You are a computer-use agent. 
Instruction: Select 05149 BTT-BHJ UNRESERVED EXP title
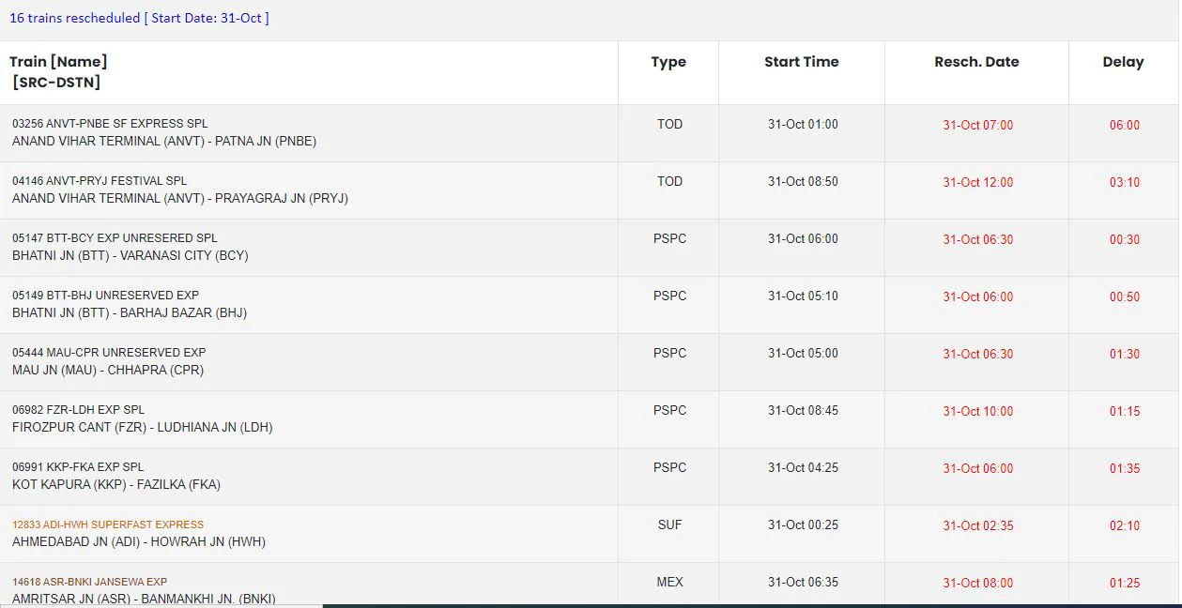(105, 296)
